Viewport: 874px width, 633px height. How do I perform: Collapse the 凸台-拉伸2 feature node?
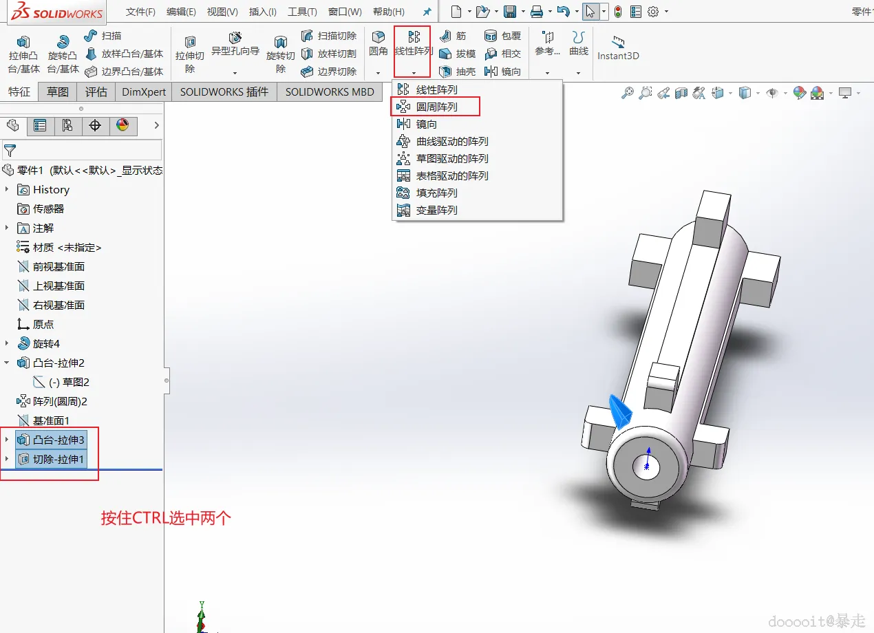(x=7, y=363)
